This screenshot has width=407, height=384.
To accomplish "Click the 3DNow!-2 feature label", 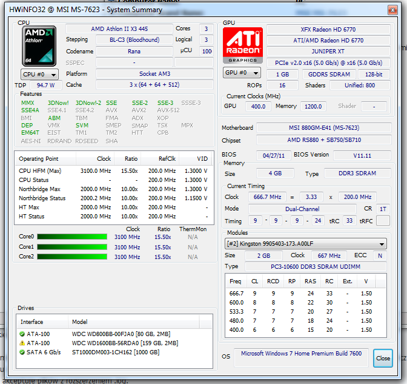I will [x=88, y=103].
